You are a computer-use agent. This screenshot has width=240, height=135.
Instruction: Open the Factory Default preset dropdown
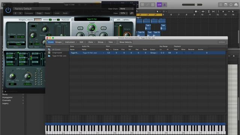31,9
